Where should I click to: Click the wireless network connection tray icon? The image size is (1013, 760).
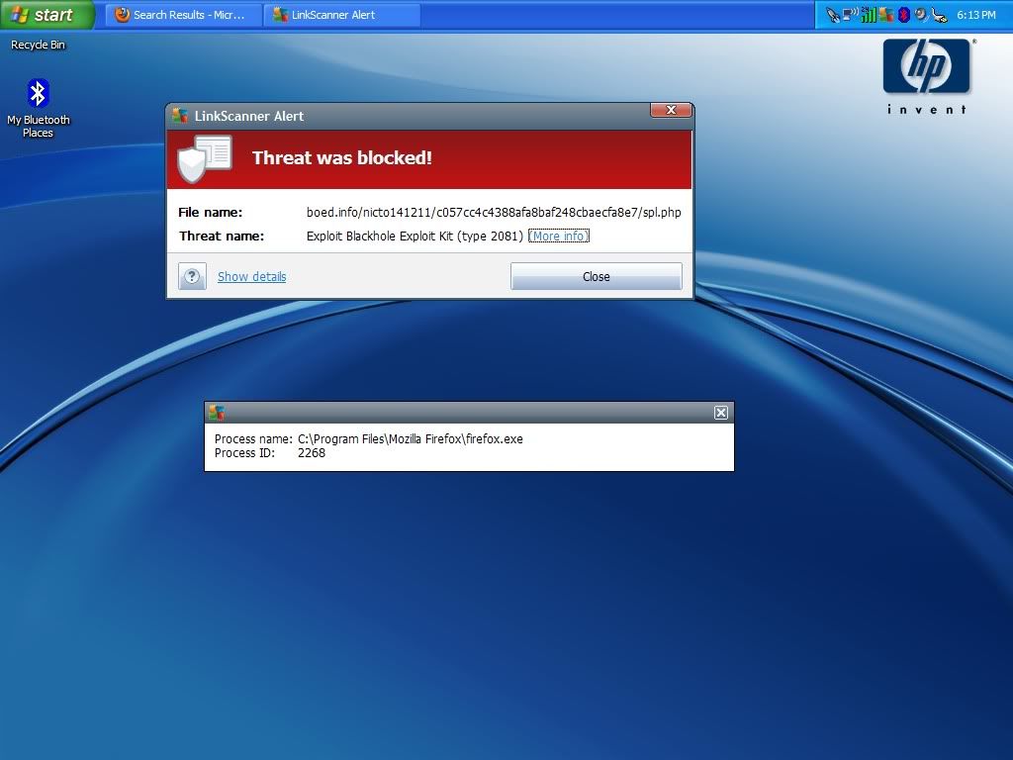coord(851,14)
